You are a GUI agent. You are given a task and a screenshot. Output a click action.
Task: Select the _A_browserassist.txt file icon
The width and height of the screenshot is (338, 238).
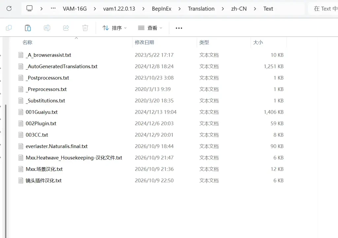point(21,55)
